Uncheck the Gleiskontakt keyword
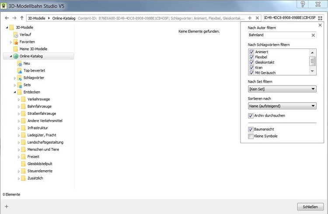 coord(251,62)
